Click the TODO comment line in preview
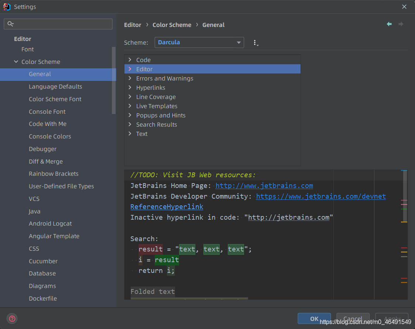 (x=193, y=175)
